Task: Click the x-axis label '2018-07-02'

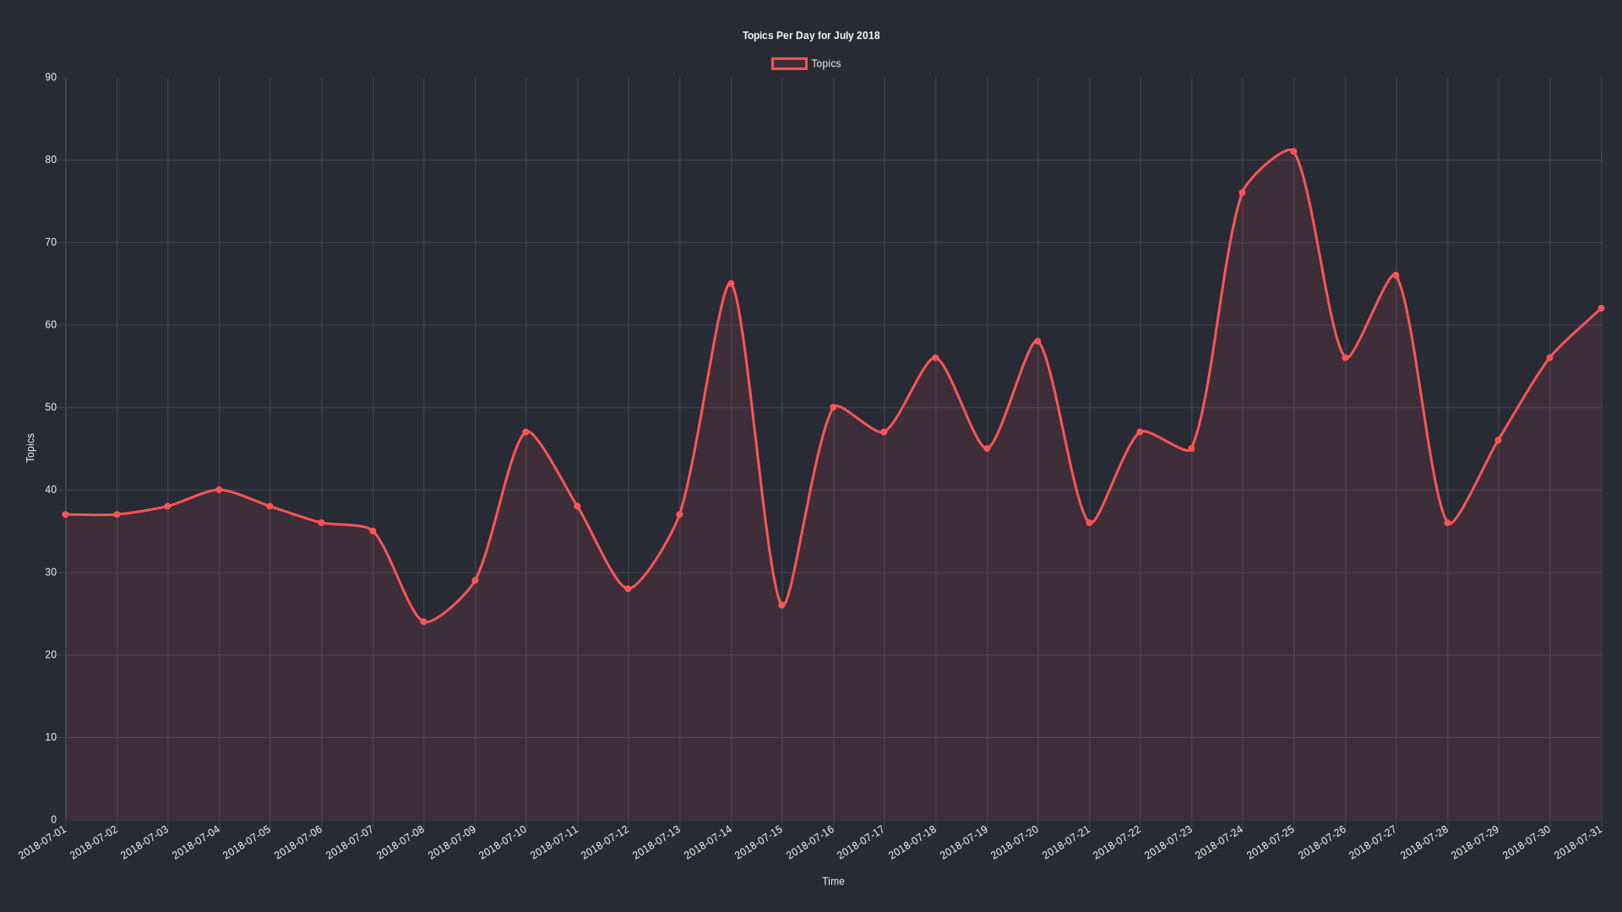Action: click(94, 843)
